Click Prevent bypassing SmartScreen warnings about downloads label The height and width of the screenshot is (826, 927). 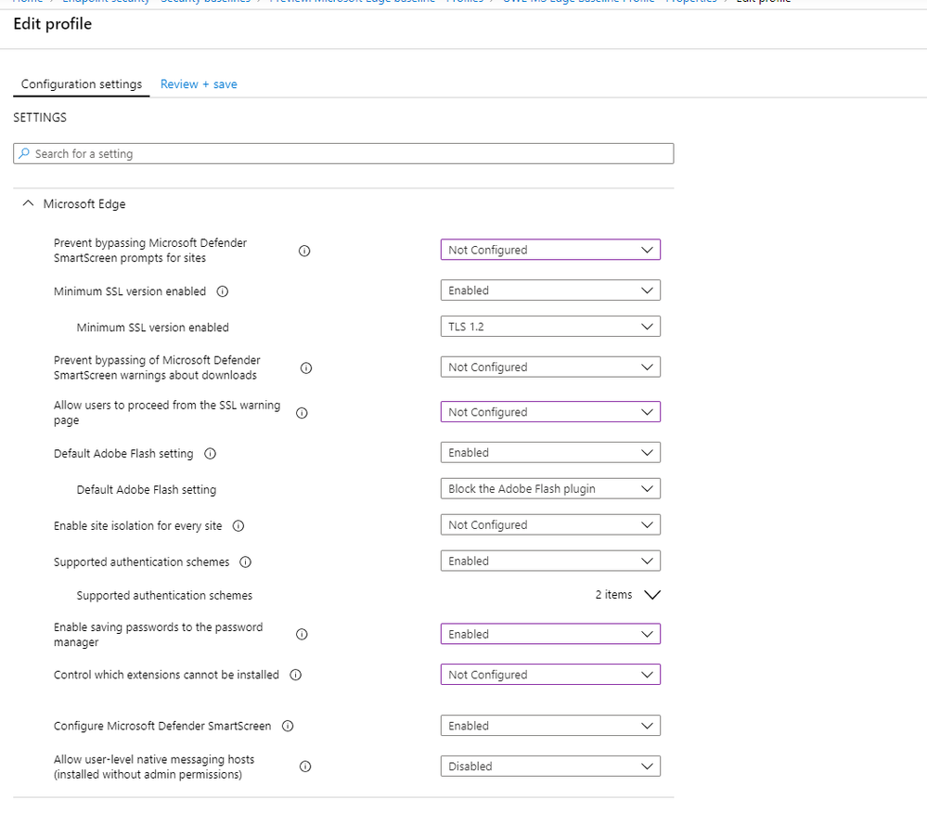point(157,368)
